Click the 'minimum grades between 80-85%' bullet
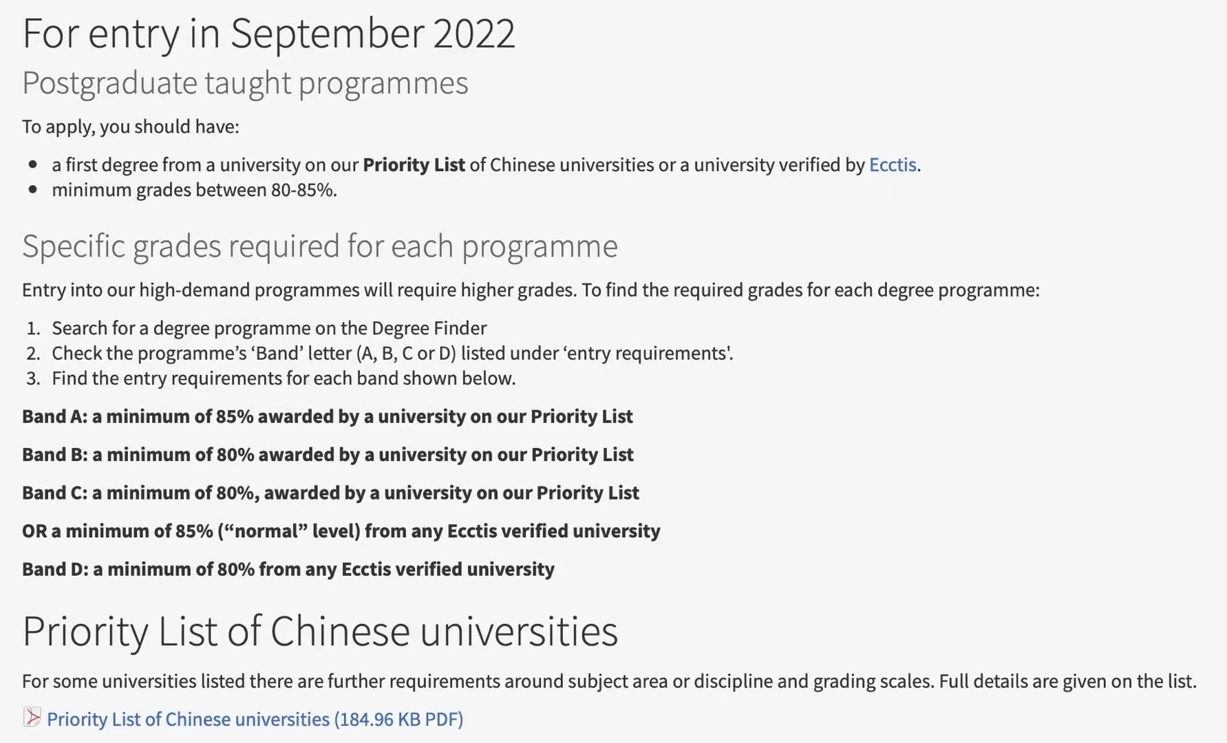Image resolution: width=1227 pixels, height=743 pixels. tap(195, 190)
